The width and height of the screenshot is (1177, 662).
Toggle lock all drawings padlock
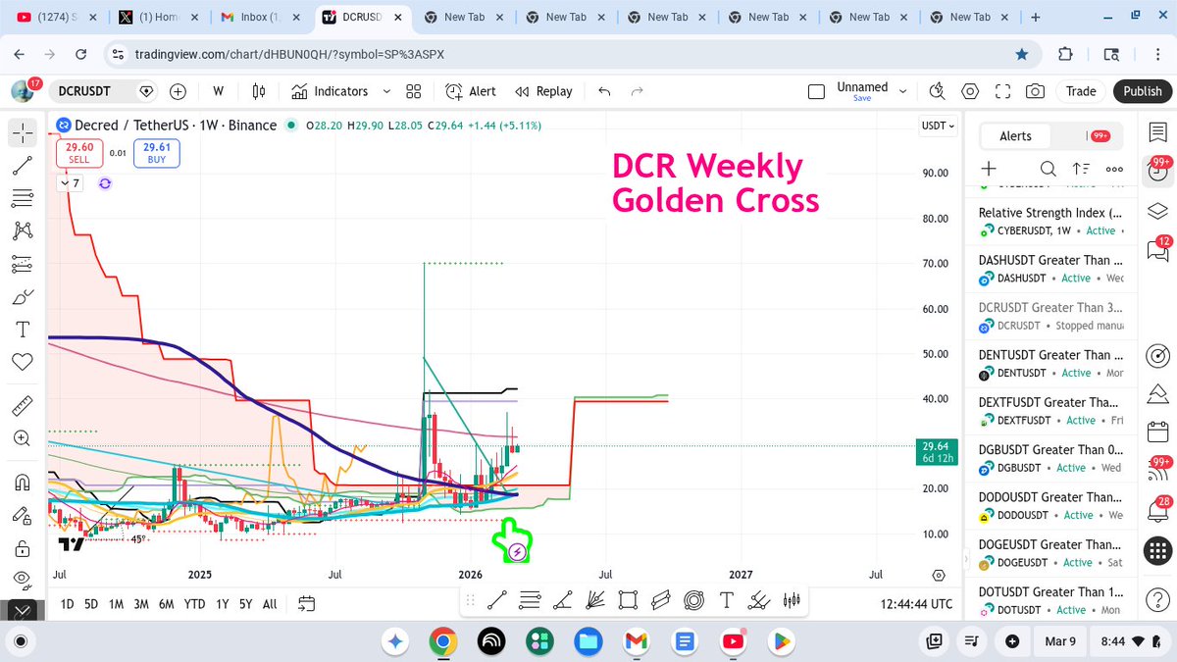click(23, 547)
